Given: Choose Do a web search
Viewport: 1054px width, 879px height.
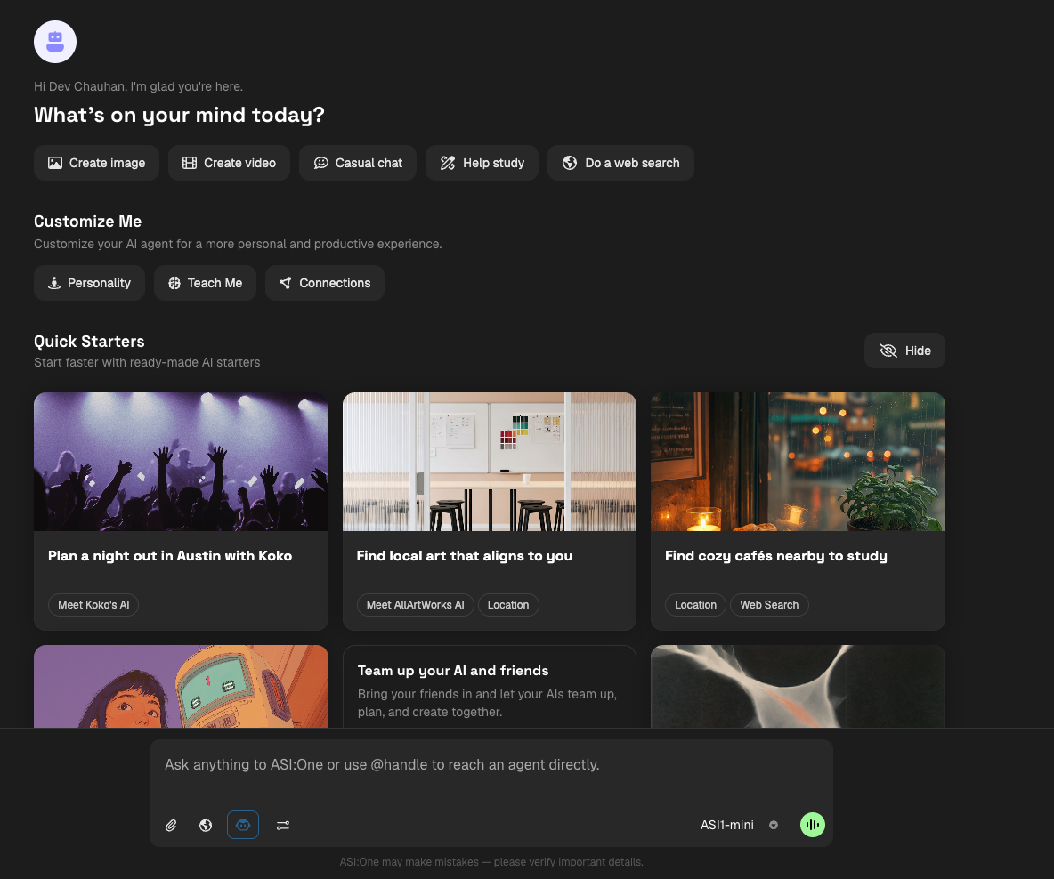Looking at the screenshot, I should (620, 163).
